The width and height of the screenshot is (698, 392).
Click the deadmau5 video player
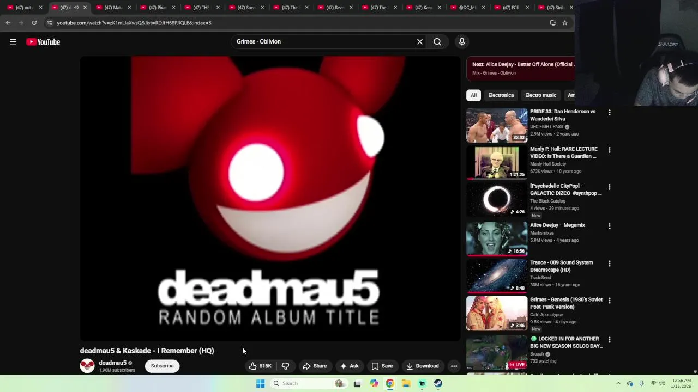pos(270,198)
